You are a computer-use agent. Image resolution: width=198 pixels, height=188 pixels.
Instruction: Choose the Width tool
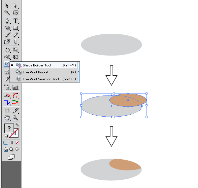tap(7, 57)
